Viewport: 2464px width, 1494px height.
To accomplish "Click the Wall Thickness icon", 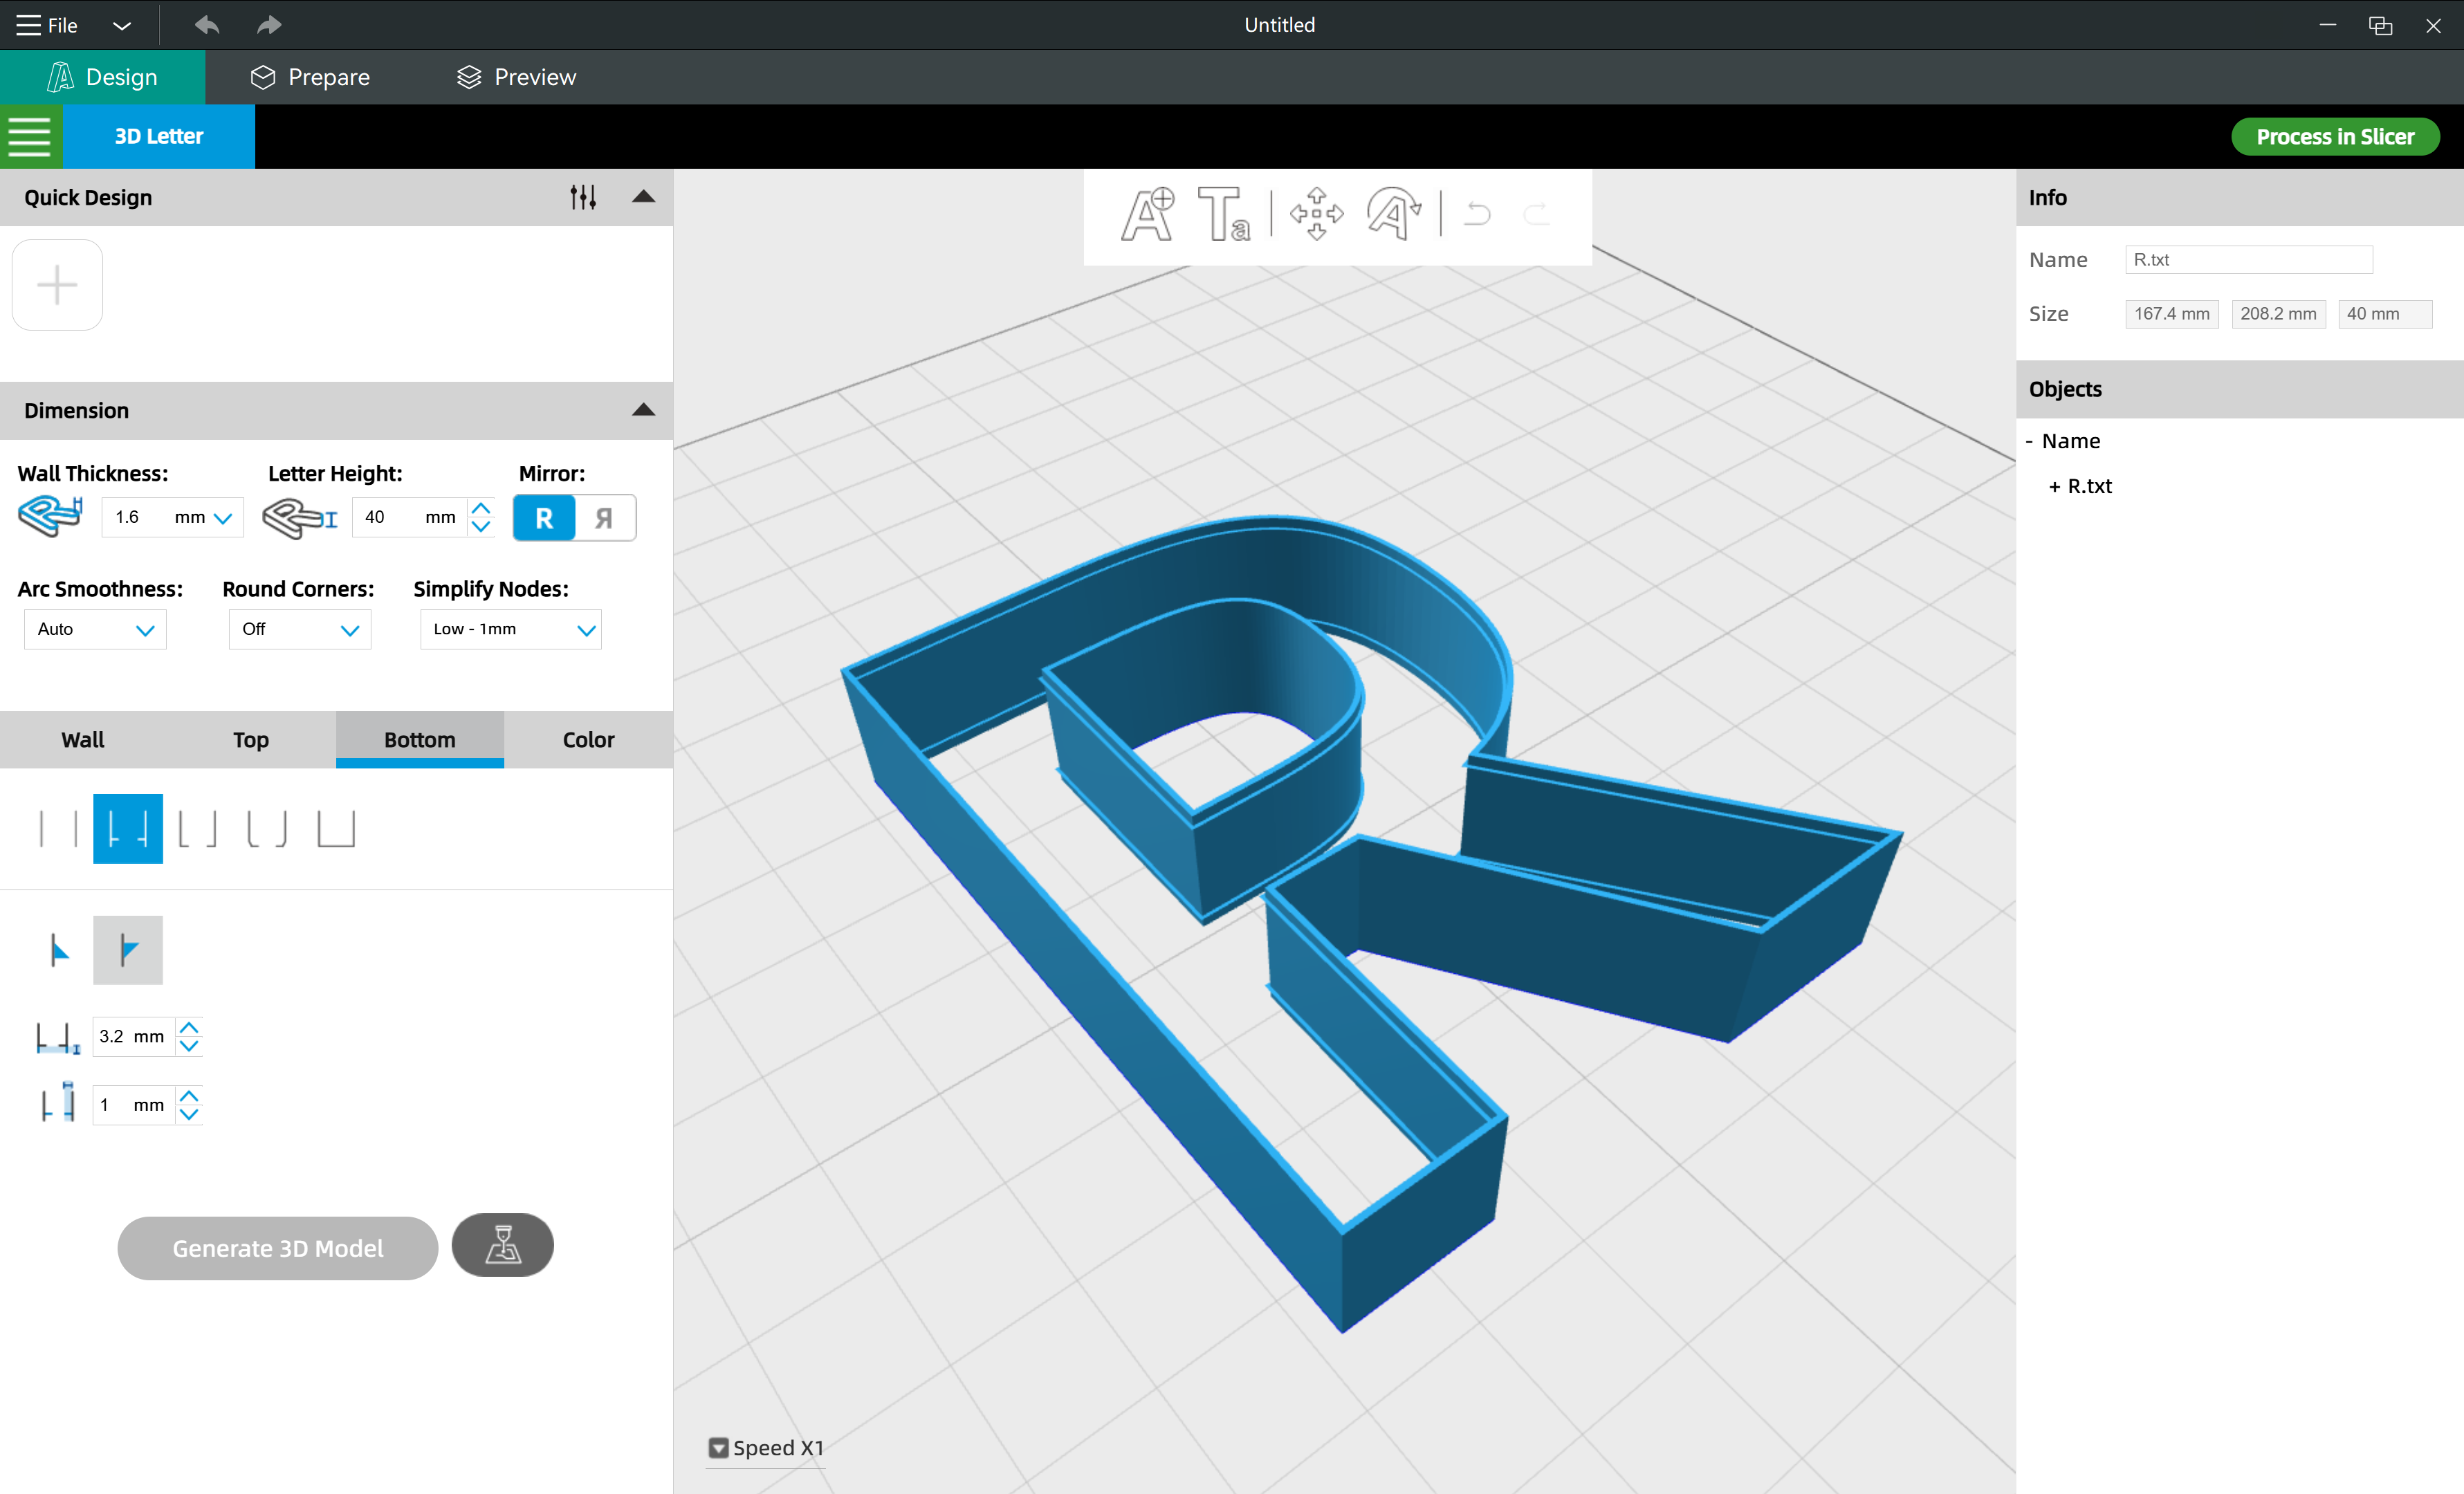I will (51, 517).
